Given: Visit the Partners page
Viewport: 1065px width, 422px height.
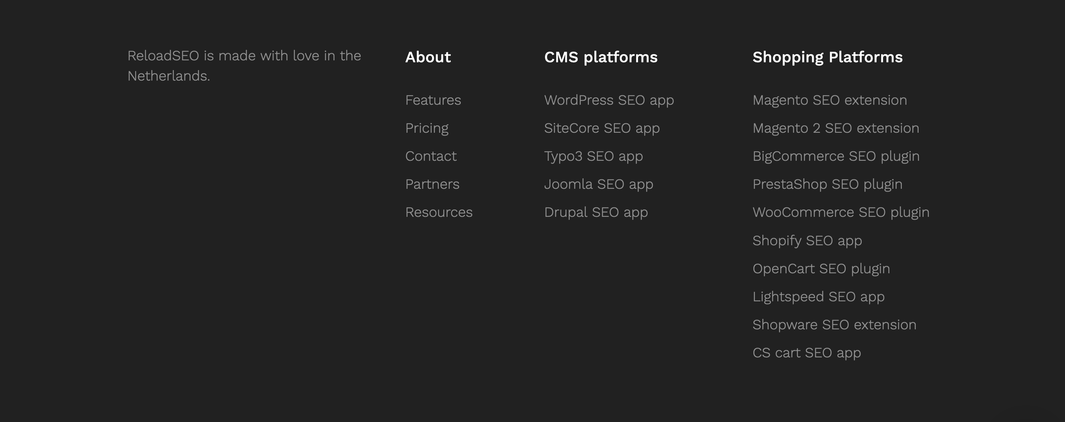Looking at the screenshot, I should coord(432,185).
